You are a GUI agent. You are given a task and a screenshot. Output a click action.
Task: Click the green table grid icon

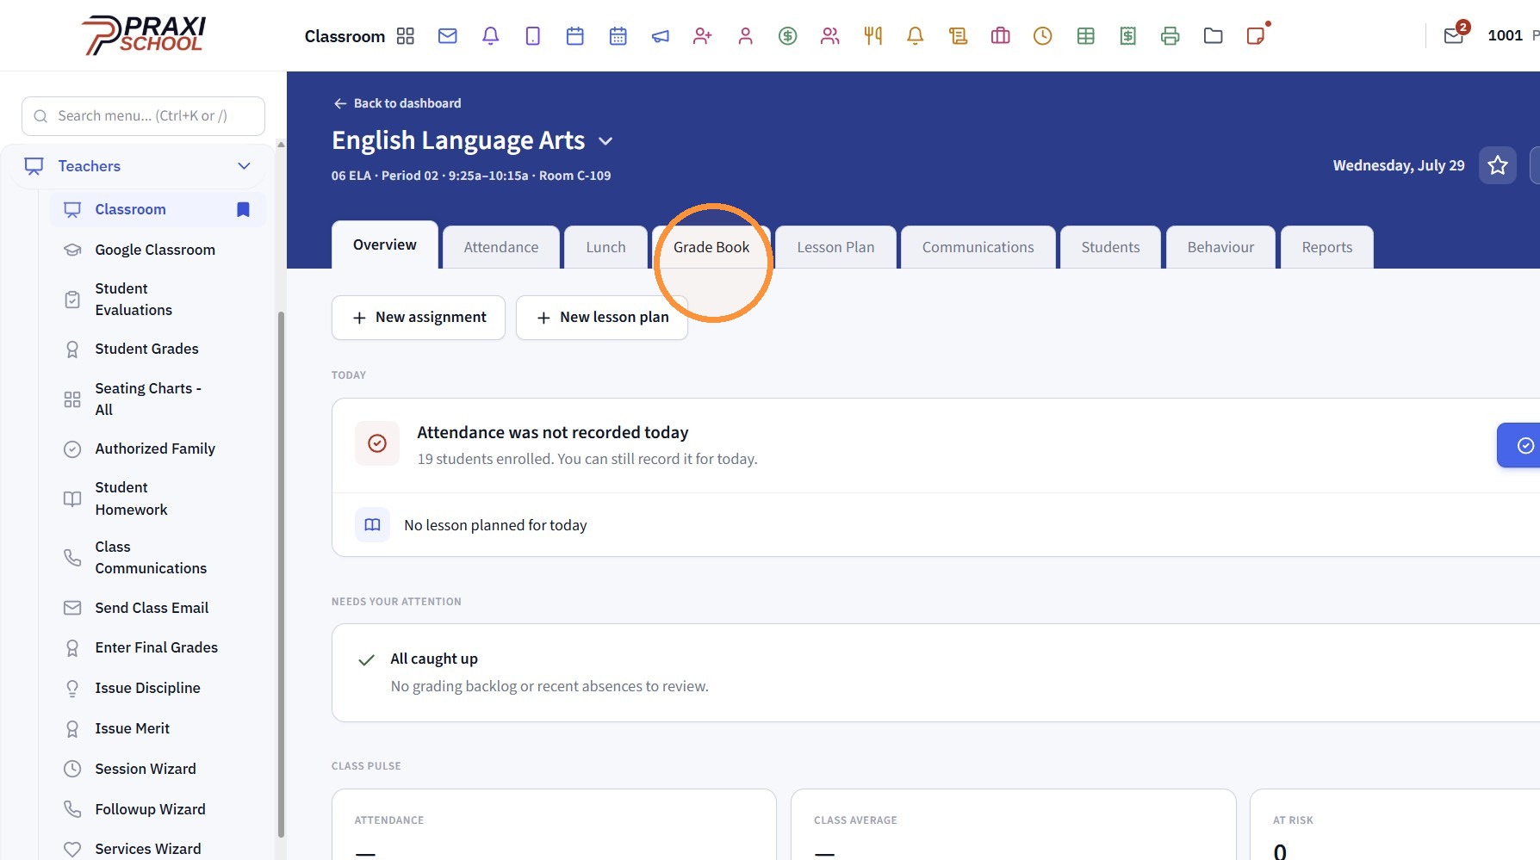point(1086,36)
